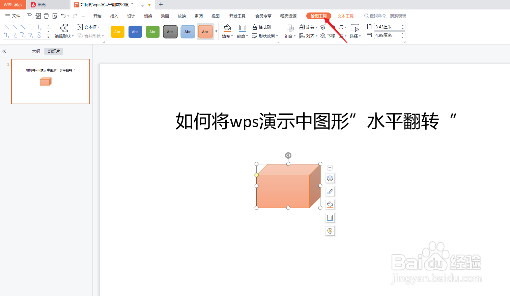This screenshot has height=296, width=510.
Task: Click lightbulb suggestion icon beside shape
Action: coord(330,231)
